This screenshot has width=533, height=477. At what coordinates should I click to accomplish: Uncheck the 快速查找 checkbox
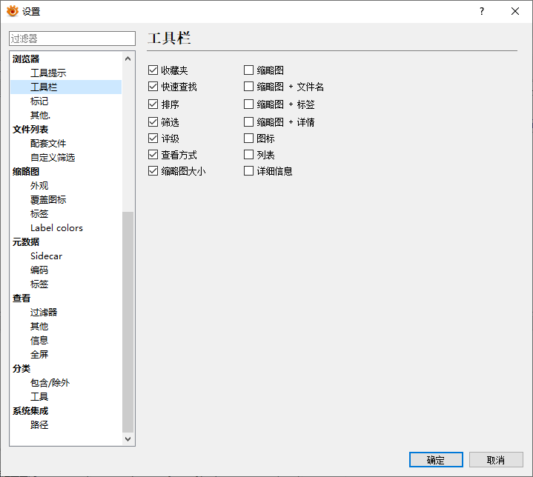click(x=153, y=87)
